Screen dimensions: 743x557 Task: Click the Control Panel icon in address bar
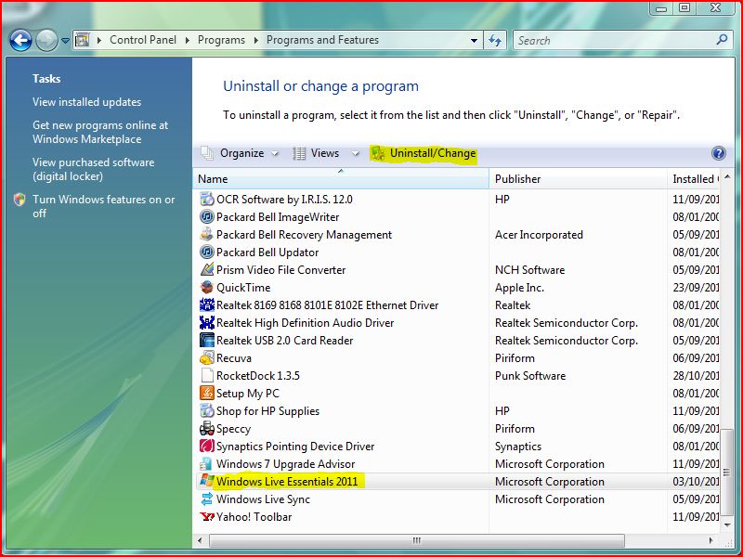point(83,40)
